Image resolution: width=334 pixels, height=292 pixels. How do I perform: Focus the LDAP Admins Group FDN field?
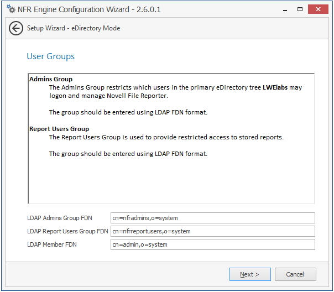pyautogui.click(x=212, y=218)
